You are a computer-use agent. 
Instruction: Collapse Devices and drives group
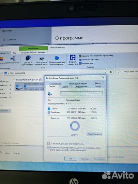(14, 80)
